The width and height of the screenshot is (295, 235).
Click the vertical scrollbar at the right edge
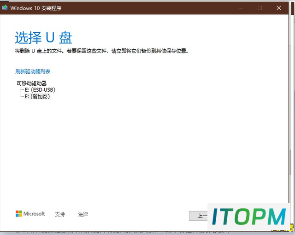pyautogui.click(x=291, y=162)
